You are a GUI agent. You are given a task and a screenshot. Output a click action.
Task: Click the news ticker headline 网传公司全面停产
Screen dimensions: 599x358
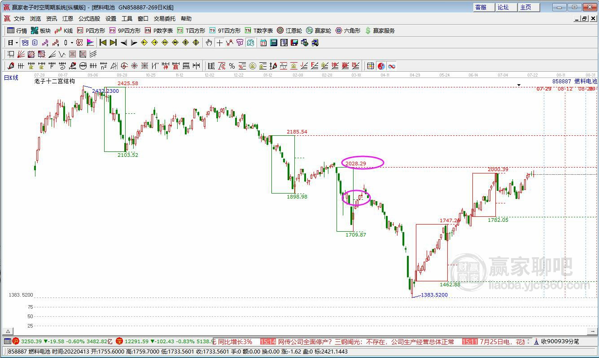click(366, 341)
